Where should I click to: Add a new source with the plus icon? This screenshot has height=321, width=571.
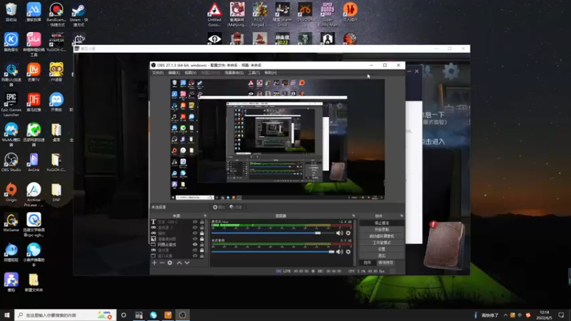pyautogui.click(x=154, y=263)
